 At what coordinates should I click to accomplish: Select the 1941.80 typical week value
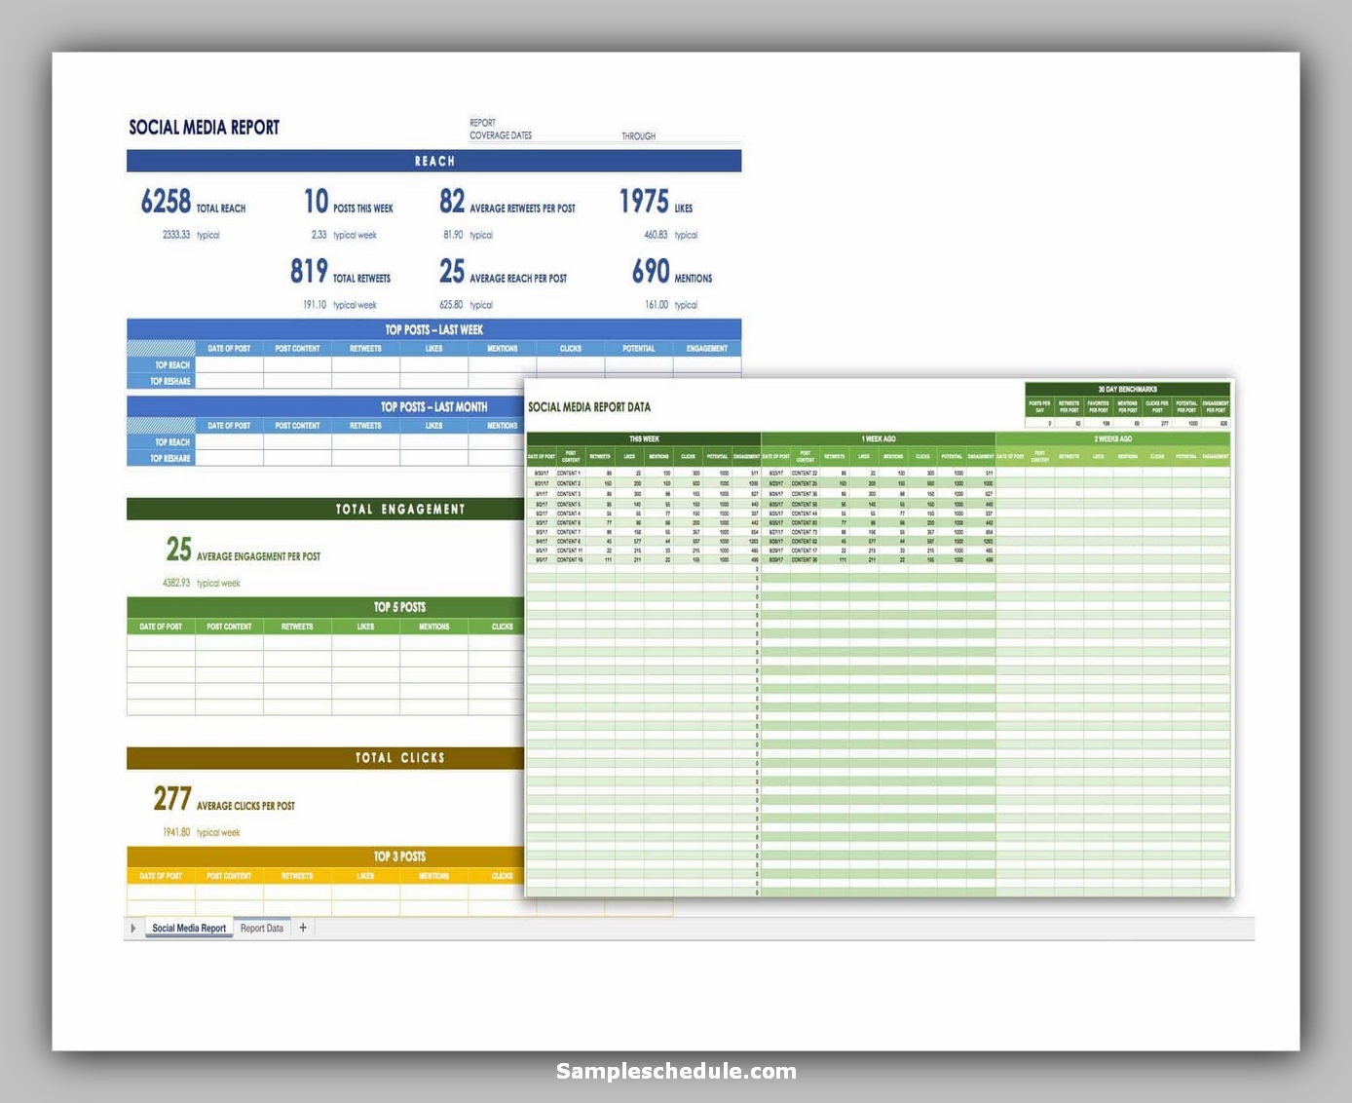click(x=176, y=832)
